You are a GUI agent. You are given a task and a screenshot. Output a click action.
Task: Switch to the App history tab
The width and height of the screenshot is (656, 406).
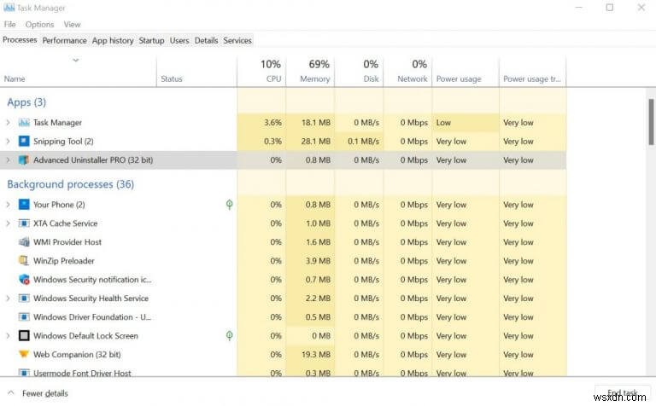113,41
